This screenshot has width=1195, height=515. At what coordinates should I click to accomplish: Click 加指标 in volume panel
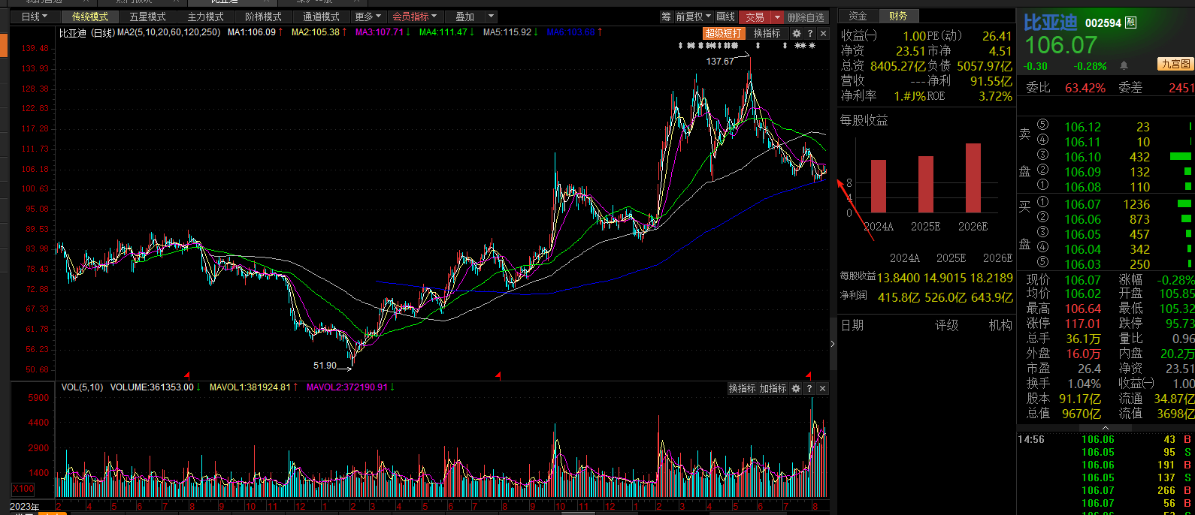click(x=773, y=388)
